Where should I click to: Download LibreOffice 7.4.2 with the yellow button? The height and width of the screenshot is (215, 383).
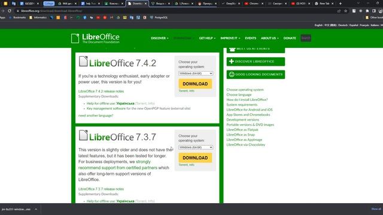click(x=195, y=84)
